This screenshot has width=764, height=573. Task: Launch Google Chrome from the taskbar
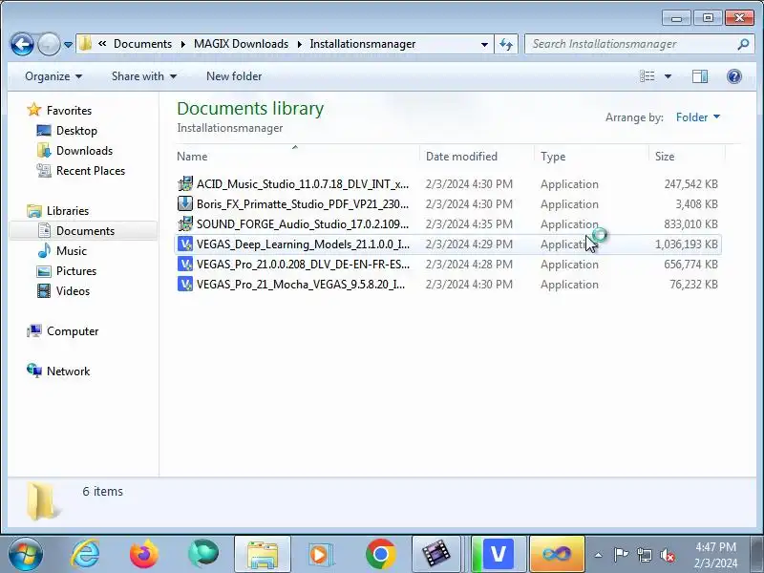point(380,554)
